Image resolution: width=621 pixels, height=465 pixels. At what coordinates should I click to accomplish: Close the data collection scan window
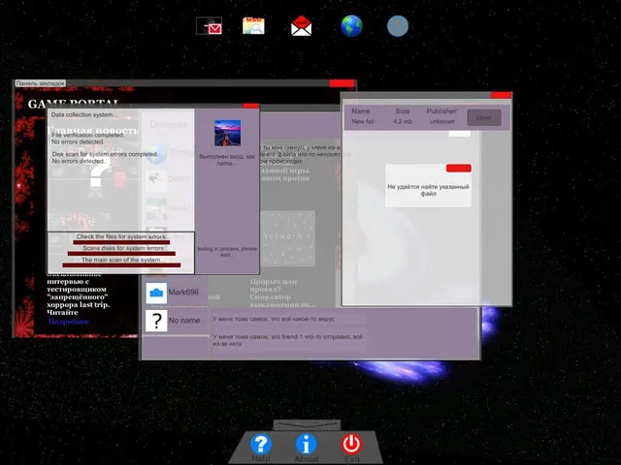(x=251, y=106)
